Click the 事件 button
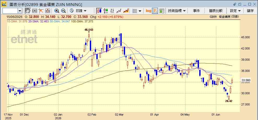This screenshot has height=120, width=258. click(196, 11)
